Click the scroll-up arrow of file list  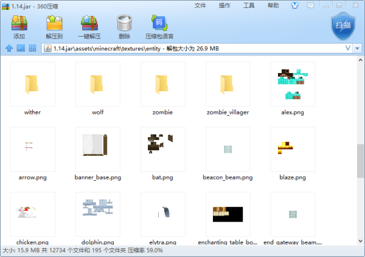(360, 60)
